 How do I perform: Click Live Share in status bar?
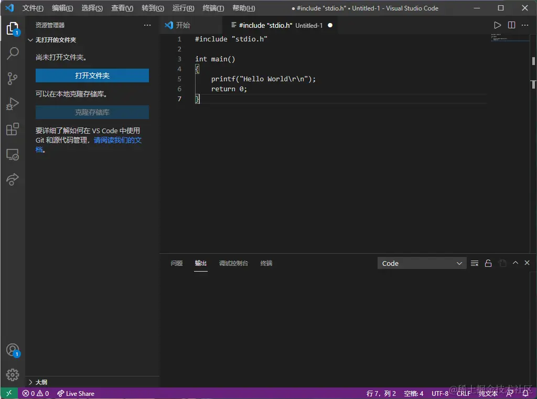pos(76,394)
